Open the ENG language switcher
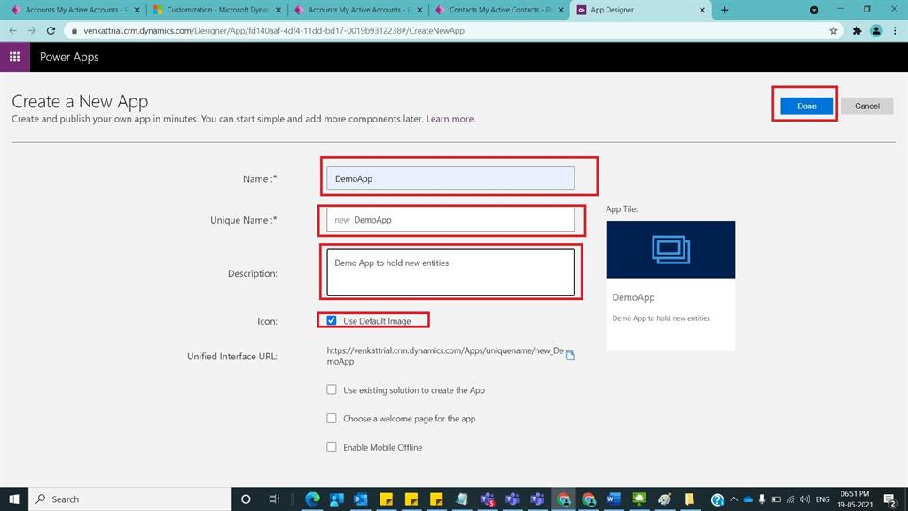 click(823, 499)
